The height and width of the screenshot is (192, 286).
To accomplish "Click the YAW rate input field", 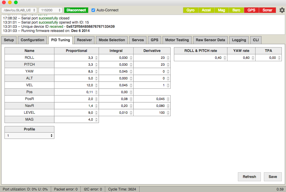I will tap(239, 58).
